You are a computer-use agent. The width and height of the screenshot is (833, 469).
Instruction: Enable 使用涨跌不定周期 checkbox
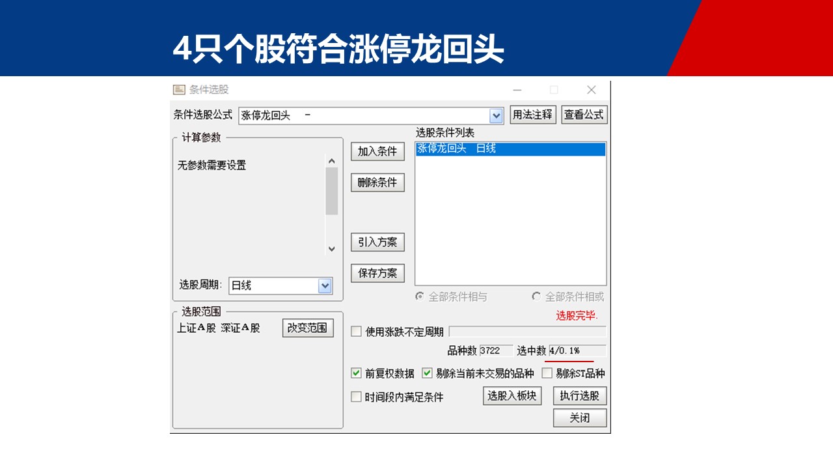pos(356,332)
